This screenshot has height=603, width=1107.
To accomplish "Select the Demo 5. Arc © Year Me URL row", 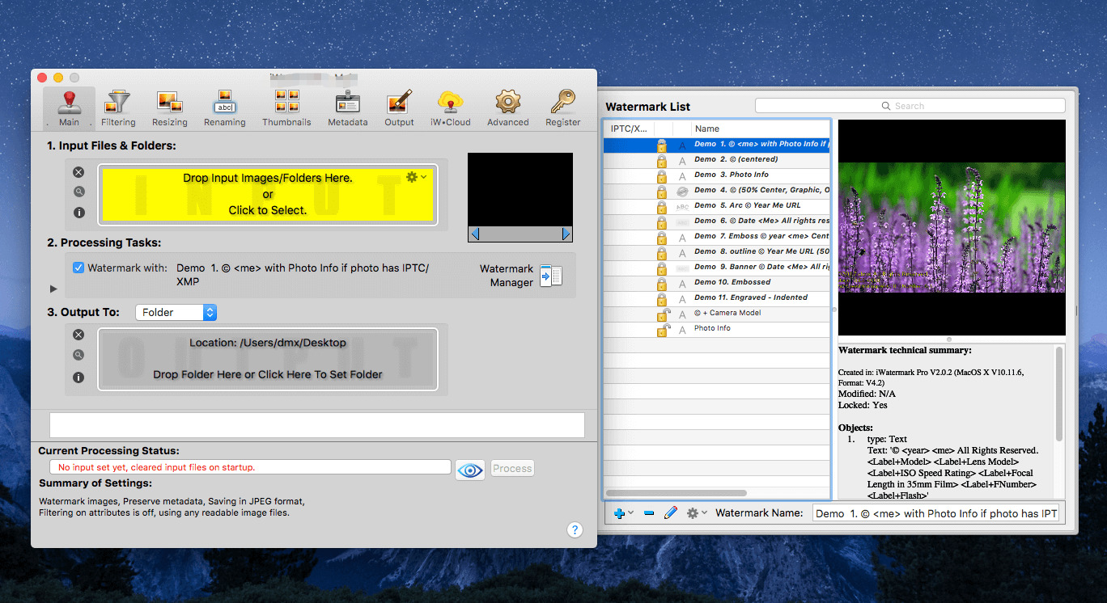I will (x=716, y=206).
